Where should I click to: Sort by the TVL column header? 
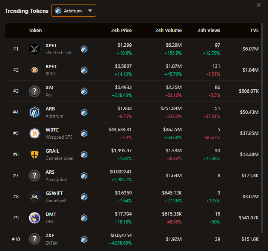click(x=254, y=30)
